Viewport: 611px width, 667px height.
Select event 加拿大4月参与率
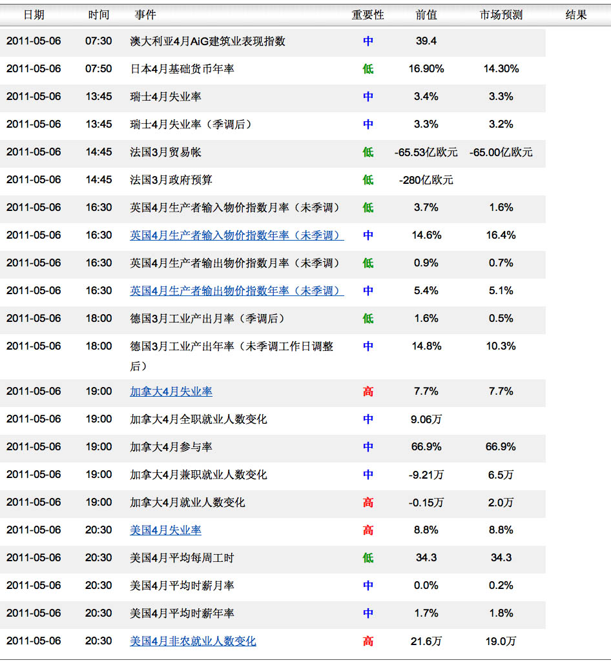(171, 447)
